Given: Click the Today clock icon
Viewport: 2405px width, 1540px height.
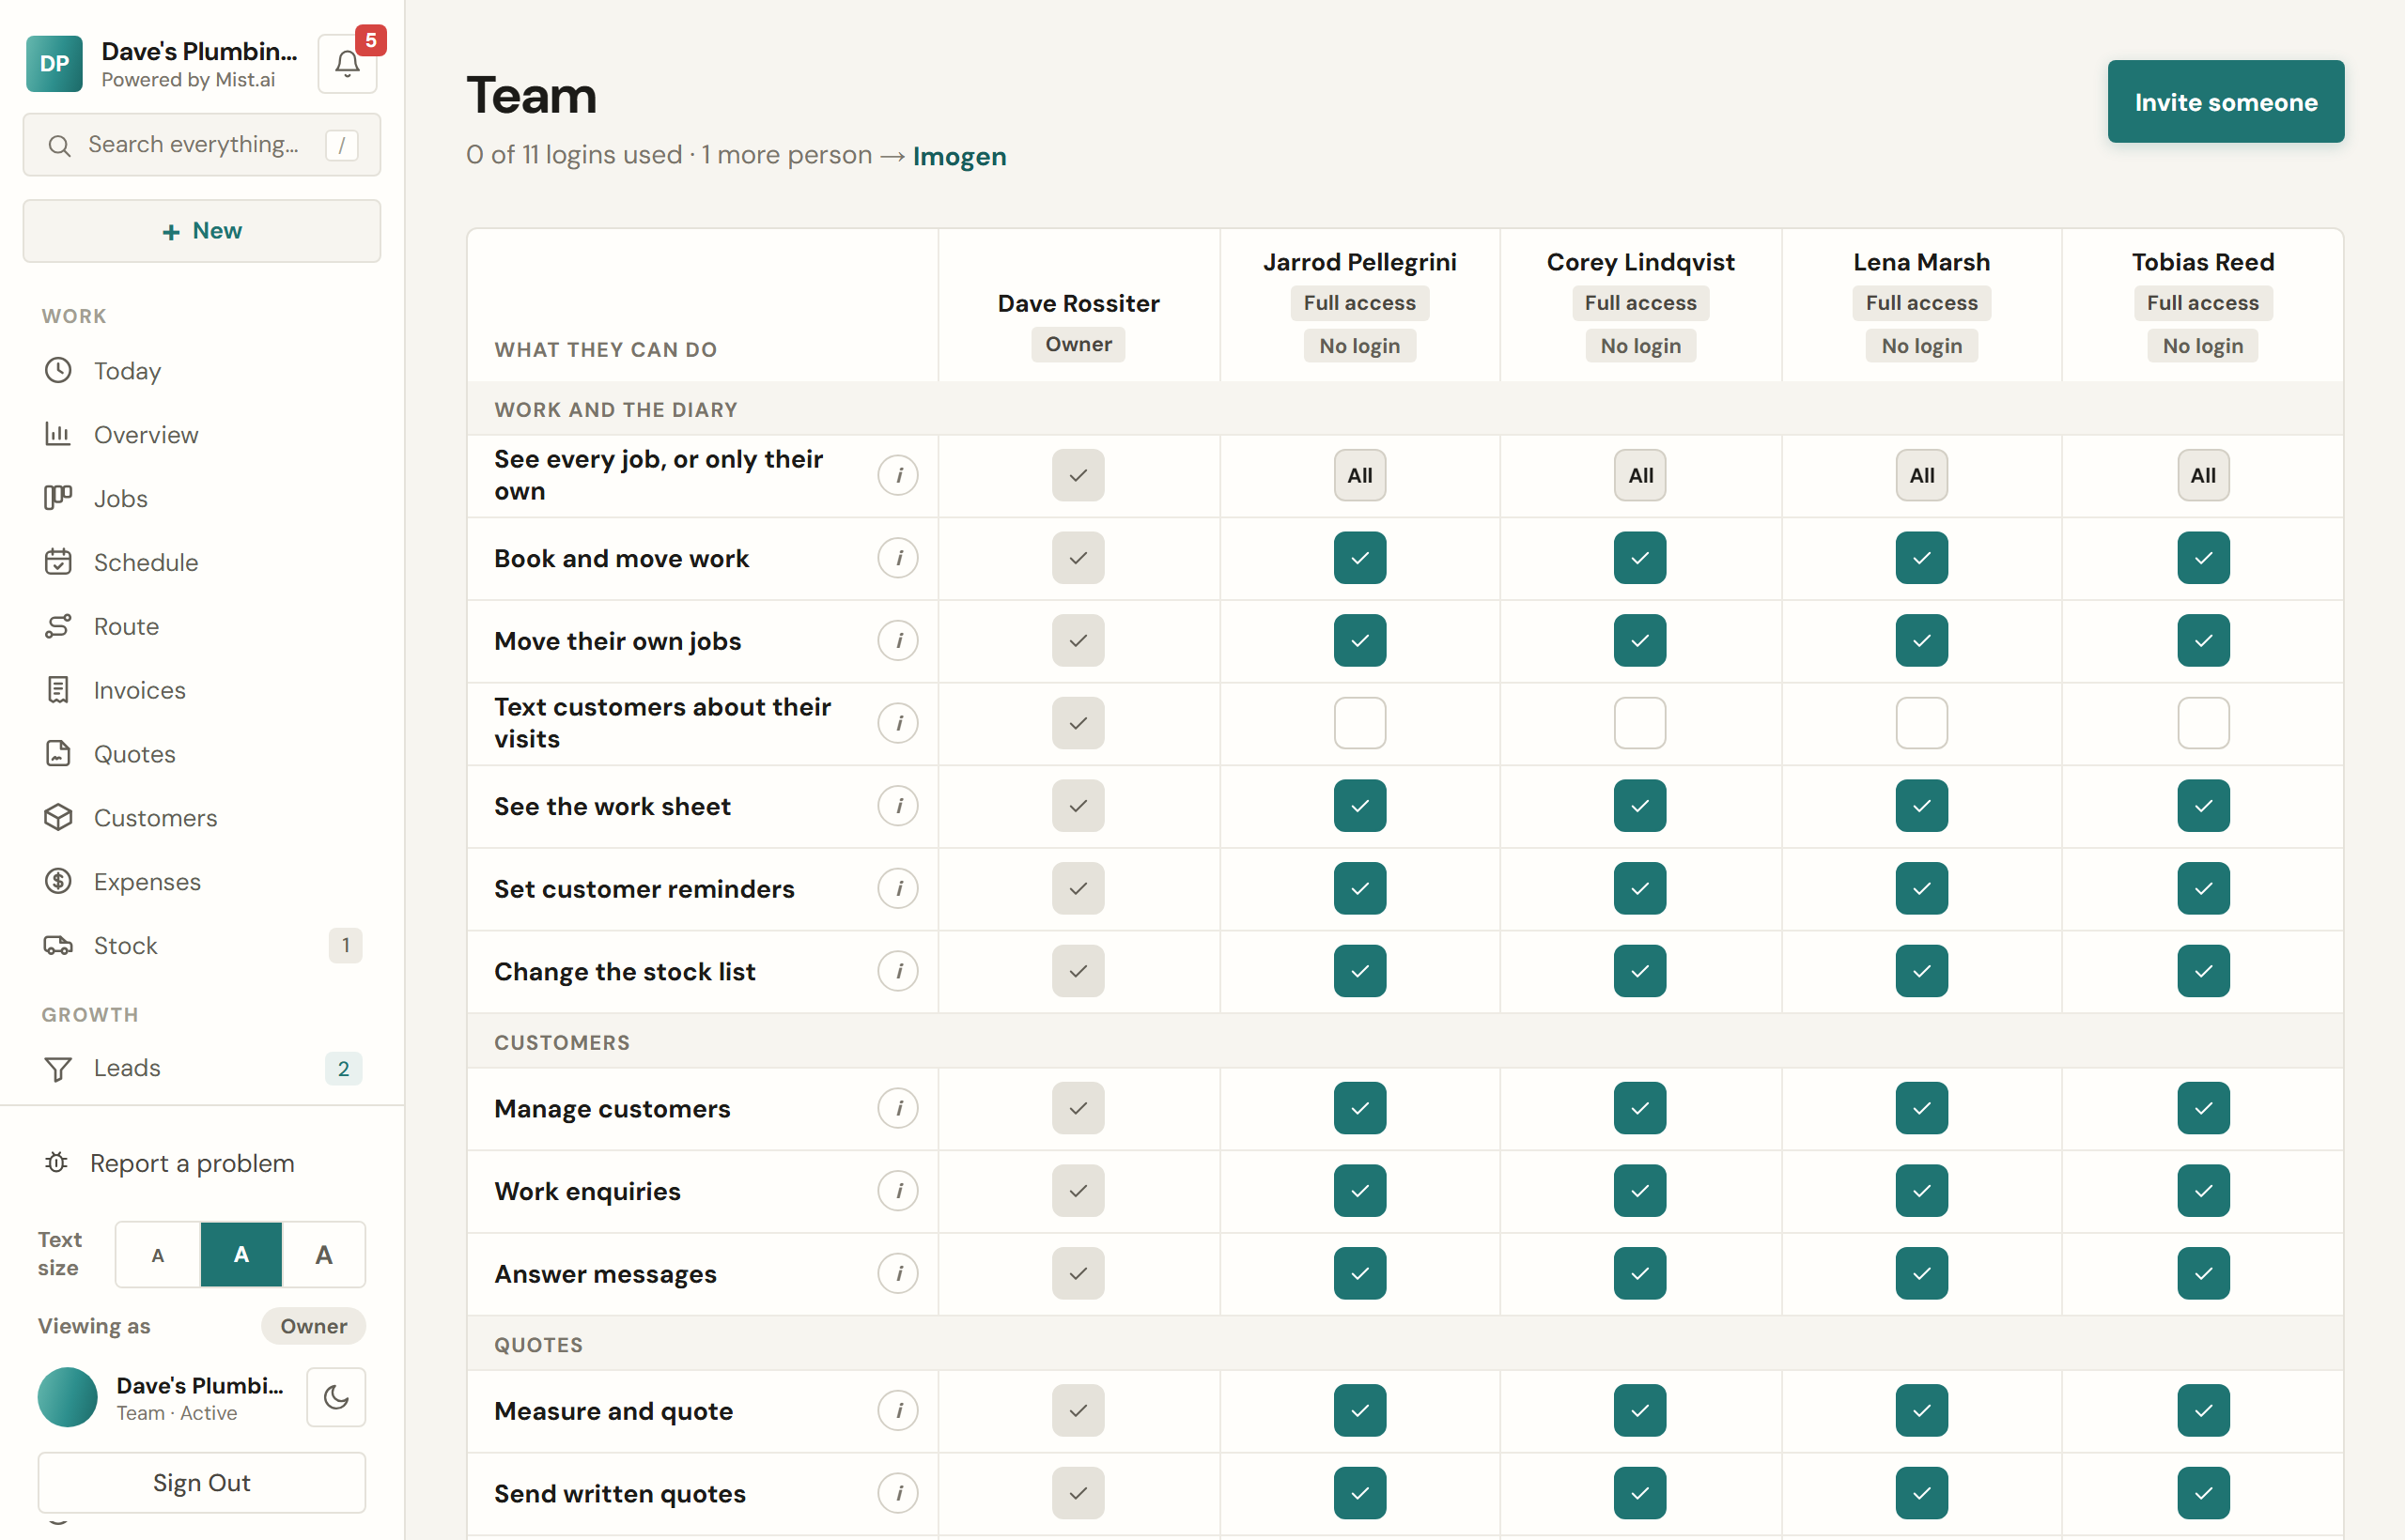Looking at the screenshot, I should [x=58, y=370].
